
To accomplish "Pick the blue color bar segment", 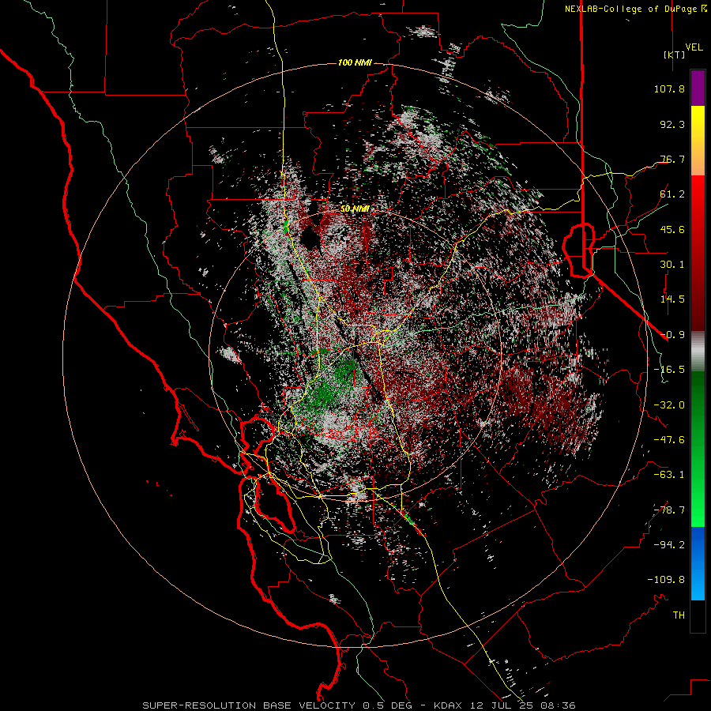I will coord(698,563).
